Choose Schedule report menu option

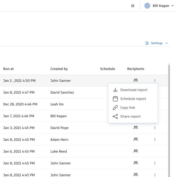point(133,99)
